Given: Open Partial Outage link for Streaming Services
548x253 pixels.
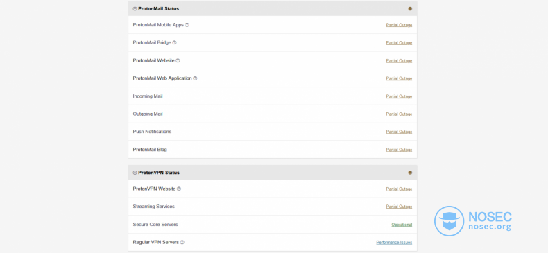Looking at the screenshot, I should pos(399,207).
